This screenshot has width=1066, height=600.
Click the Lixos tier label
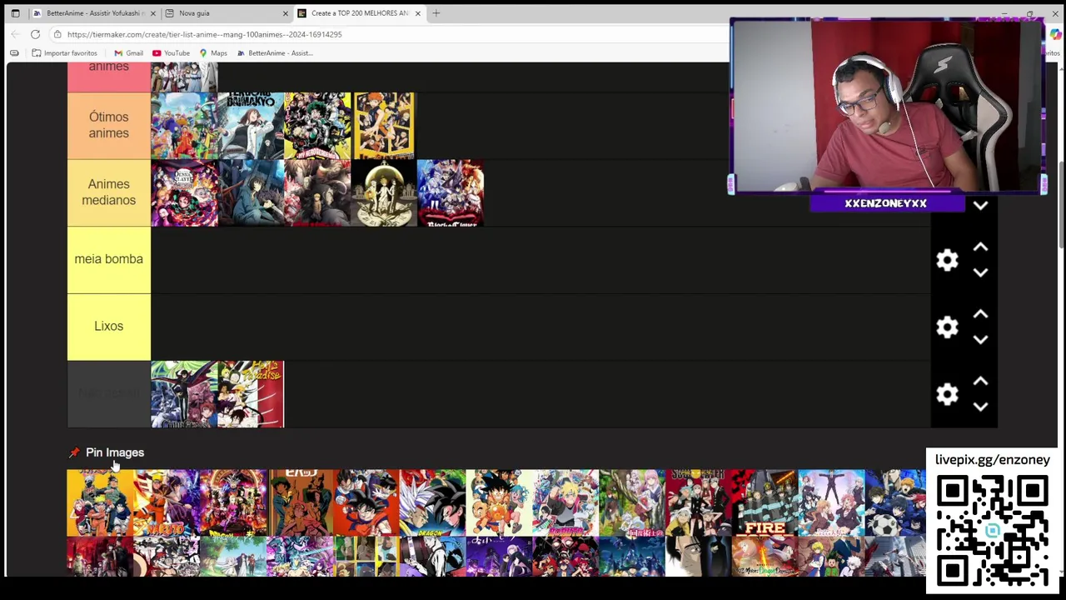[109, 327]
